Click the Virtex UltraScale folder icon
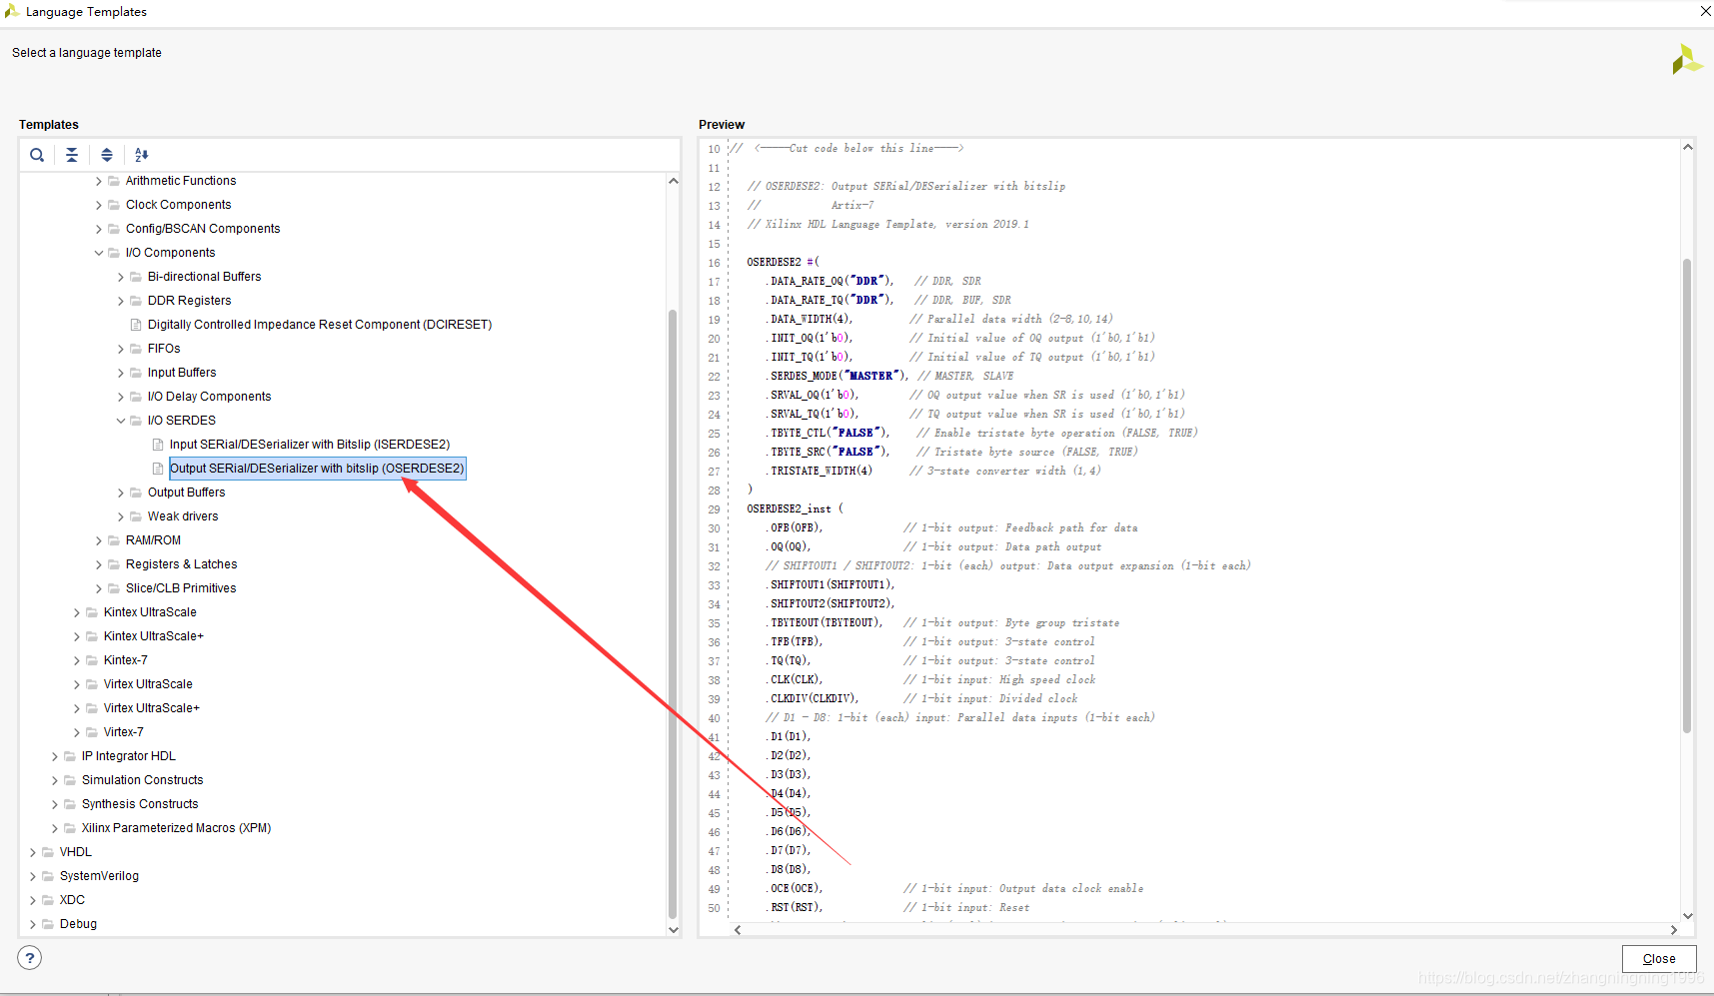This screenshot has height=996, width=1714. tap(92, 684)
